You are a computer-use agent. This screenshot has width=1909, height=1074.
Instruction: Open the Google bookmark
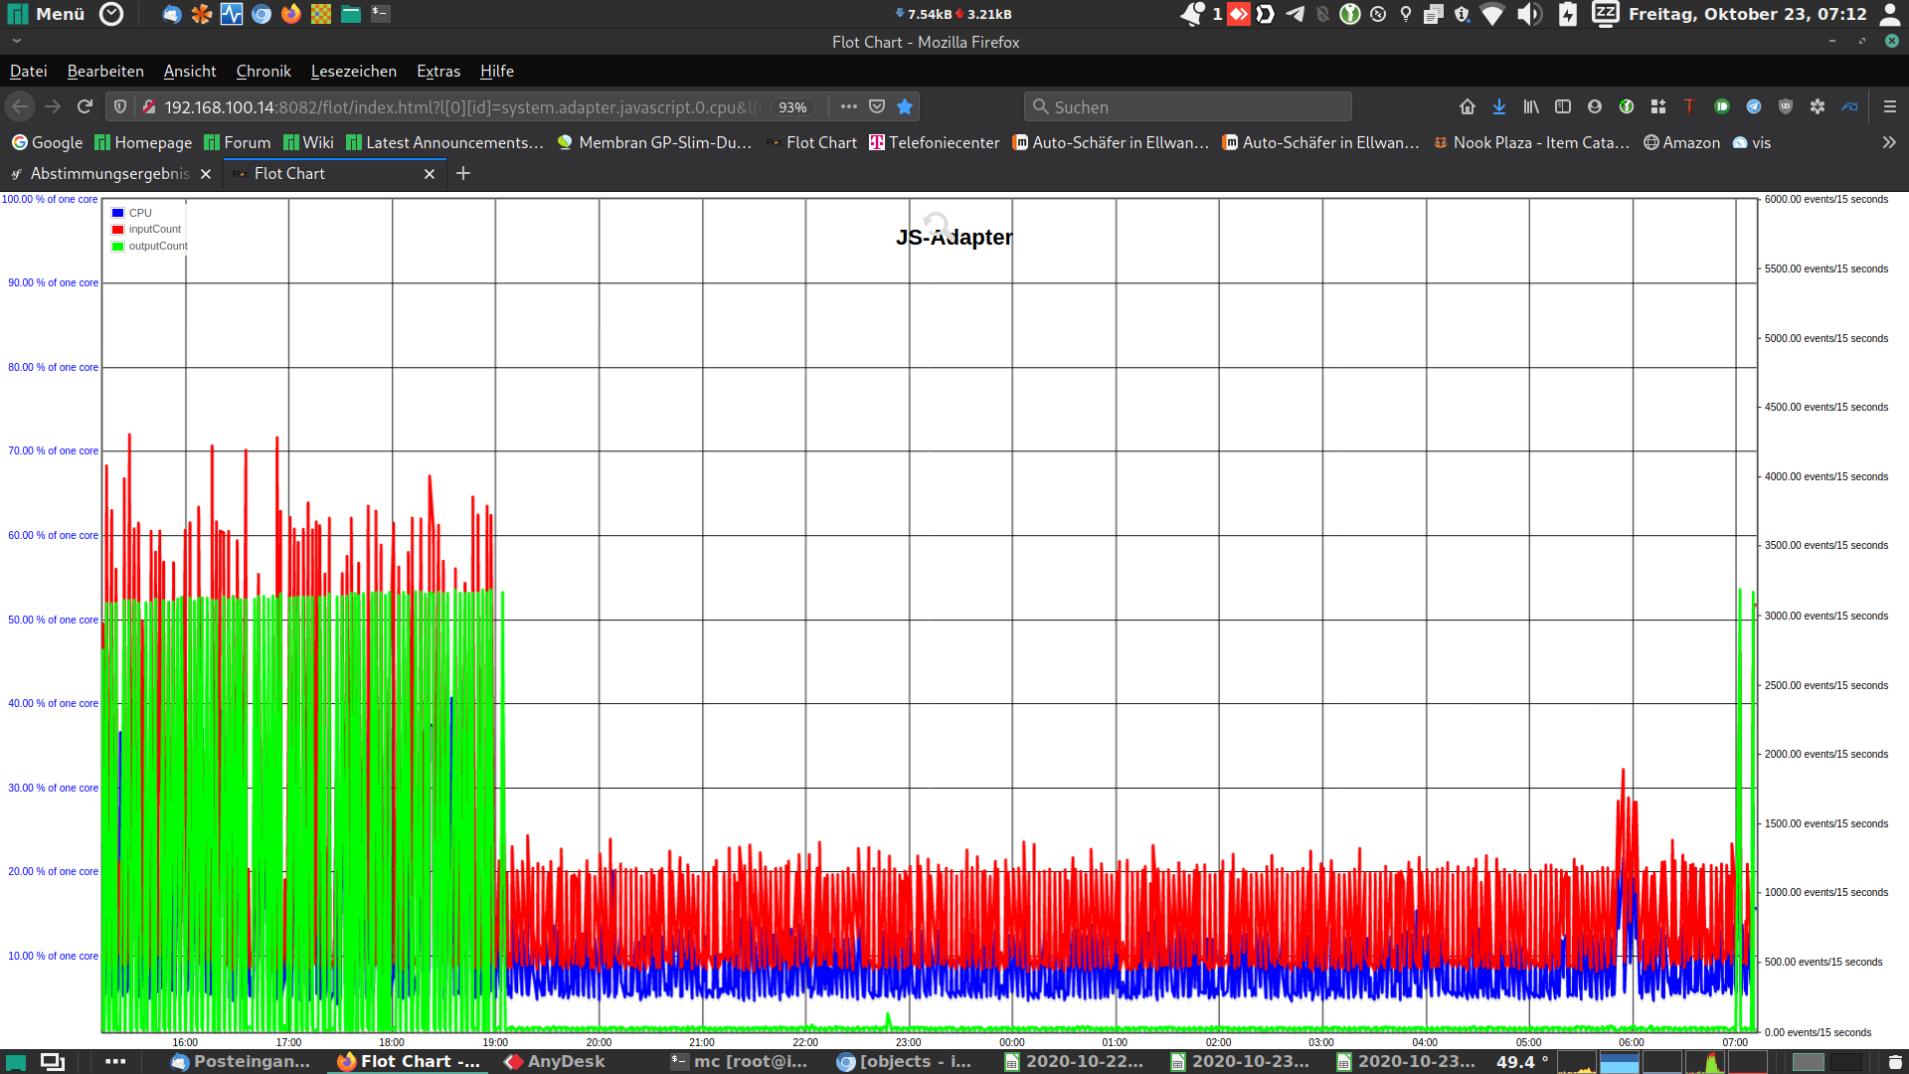(x=47, y=142)
